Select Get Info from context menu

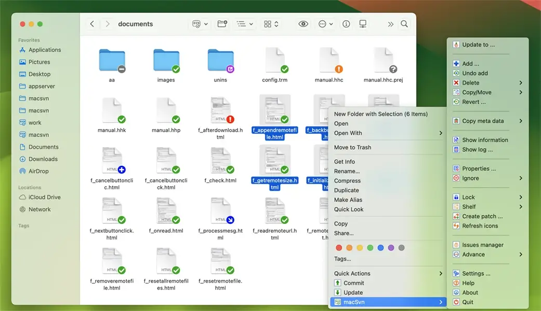[x=345, y=162]
